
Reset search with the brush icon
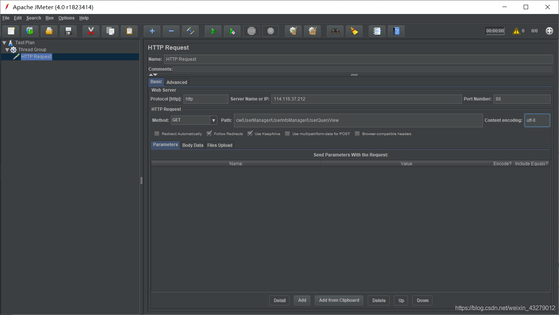(355, 31)
